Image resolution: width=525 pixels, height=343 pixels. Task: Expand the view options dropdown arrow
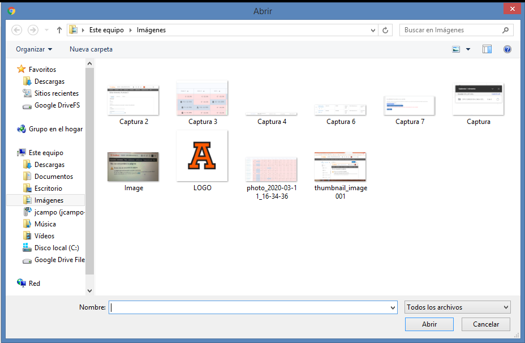pos(468,49)
